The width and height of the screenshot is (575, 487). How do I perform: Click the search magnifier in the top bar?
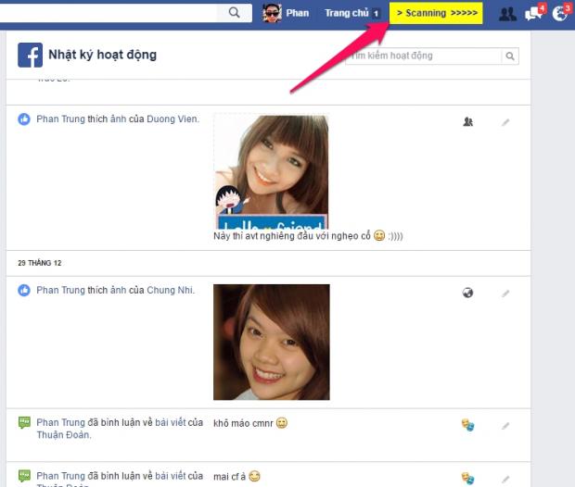point(235,13)
